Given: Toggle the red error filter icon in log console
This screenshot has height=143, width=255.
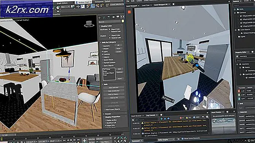Looking at the screenshot, I should (180, 118).
